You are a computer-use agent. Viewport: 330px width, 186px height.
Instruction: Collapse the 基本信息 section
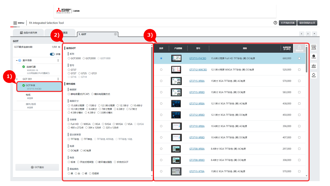click(x=17, y=60)
